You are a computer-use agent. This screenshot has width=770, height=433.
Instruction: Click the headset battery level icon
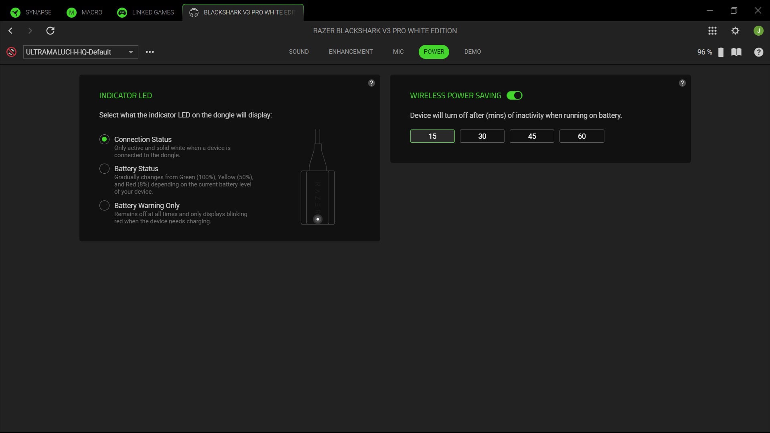point(721,52)
